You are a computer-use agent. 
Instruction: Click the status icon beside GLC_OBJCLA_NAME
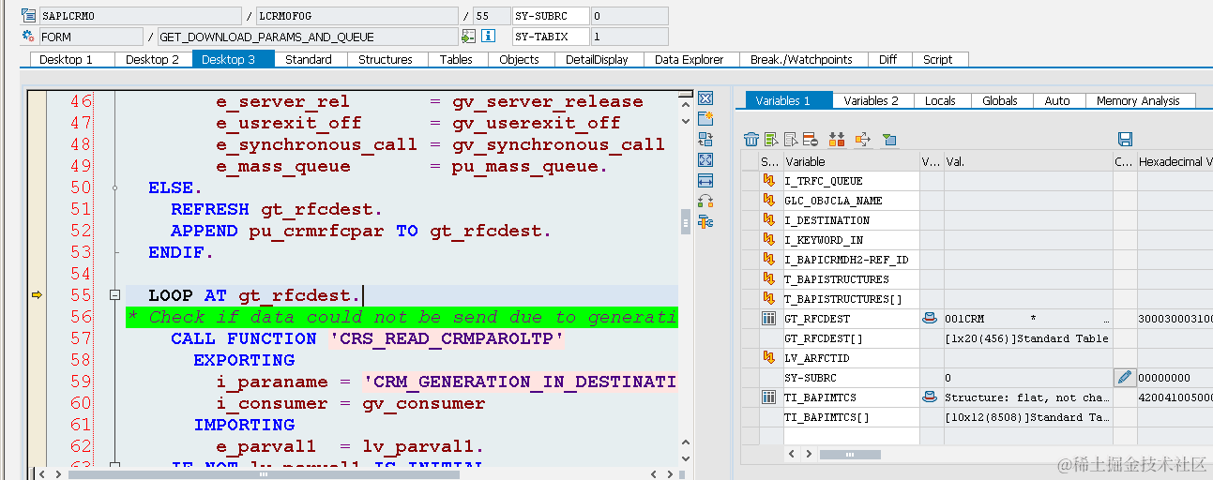[x=768, y=201]
